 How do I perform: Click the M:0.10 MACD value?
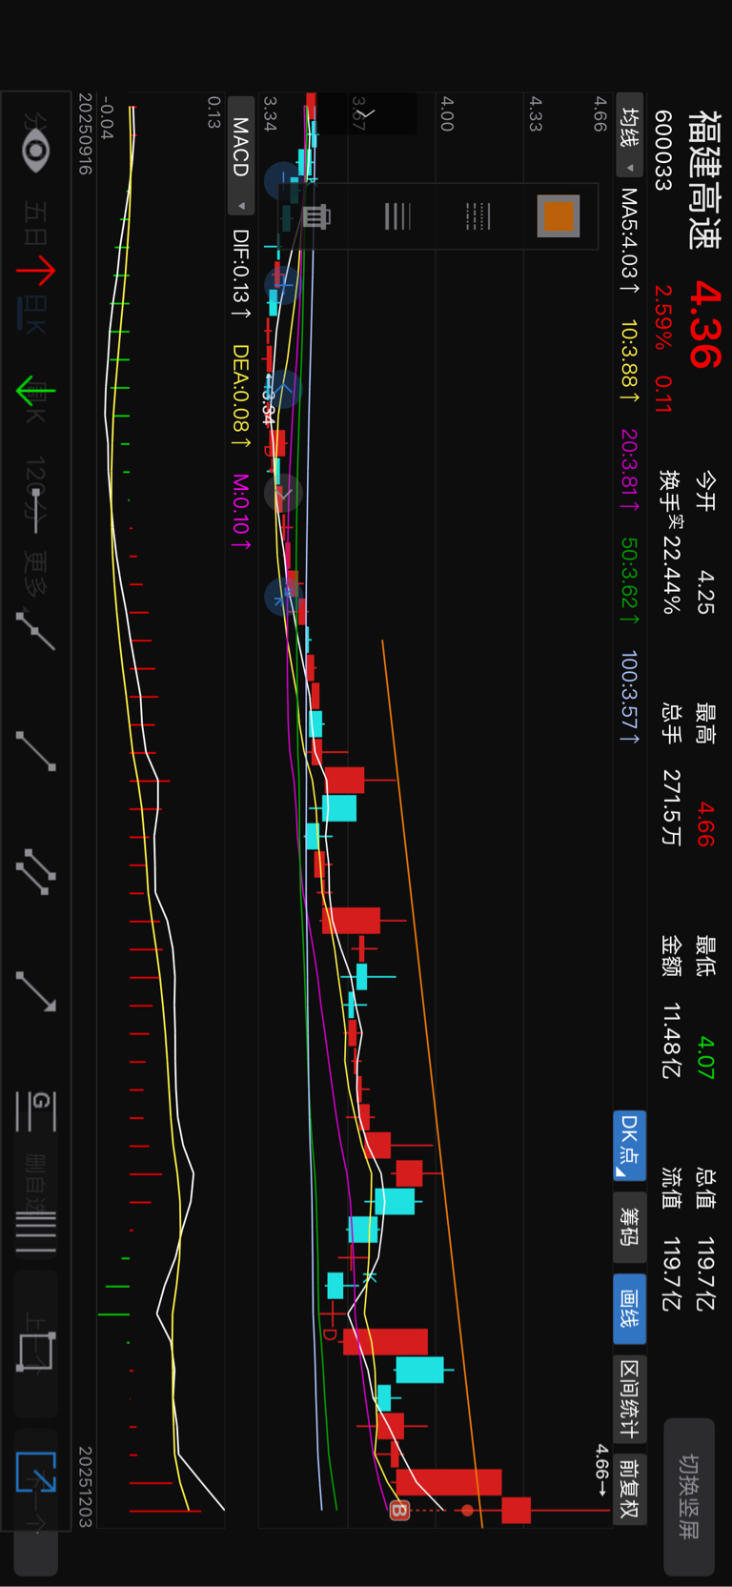[x=240, y=512]
